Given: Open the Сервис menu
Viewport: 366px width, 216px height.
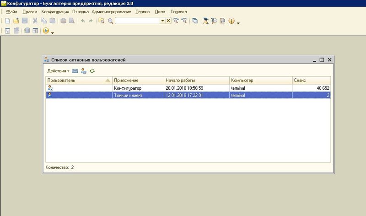Looking at the screenshot, I should (x=142, y=12).
